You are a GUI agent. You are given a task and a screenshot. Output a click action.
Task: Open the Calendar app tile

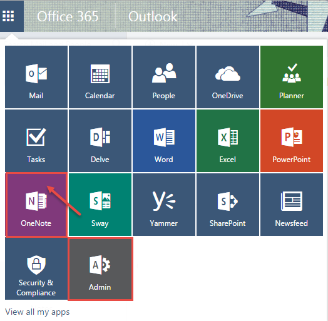pos(100,77)
